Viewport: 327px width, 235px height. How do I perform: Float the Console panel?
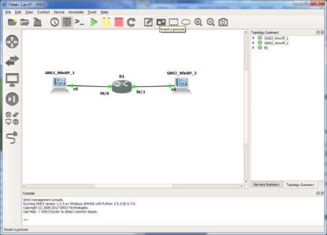click(x=318, y=193)
